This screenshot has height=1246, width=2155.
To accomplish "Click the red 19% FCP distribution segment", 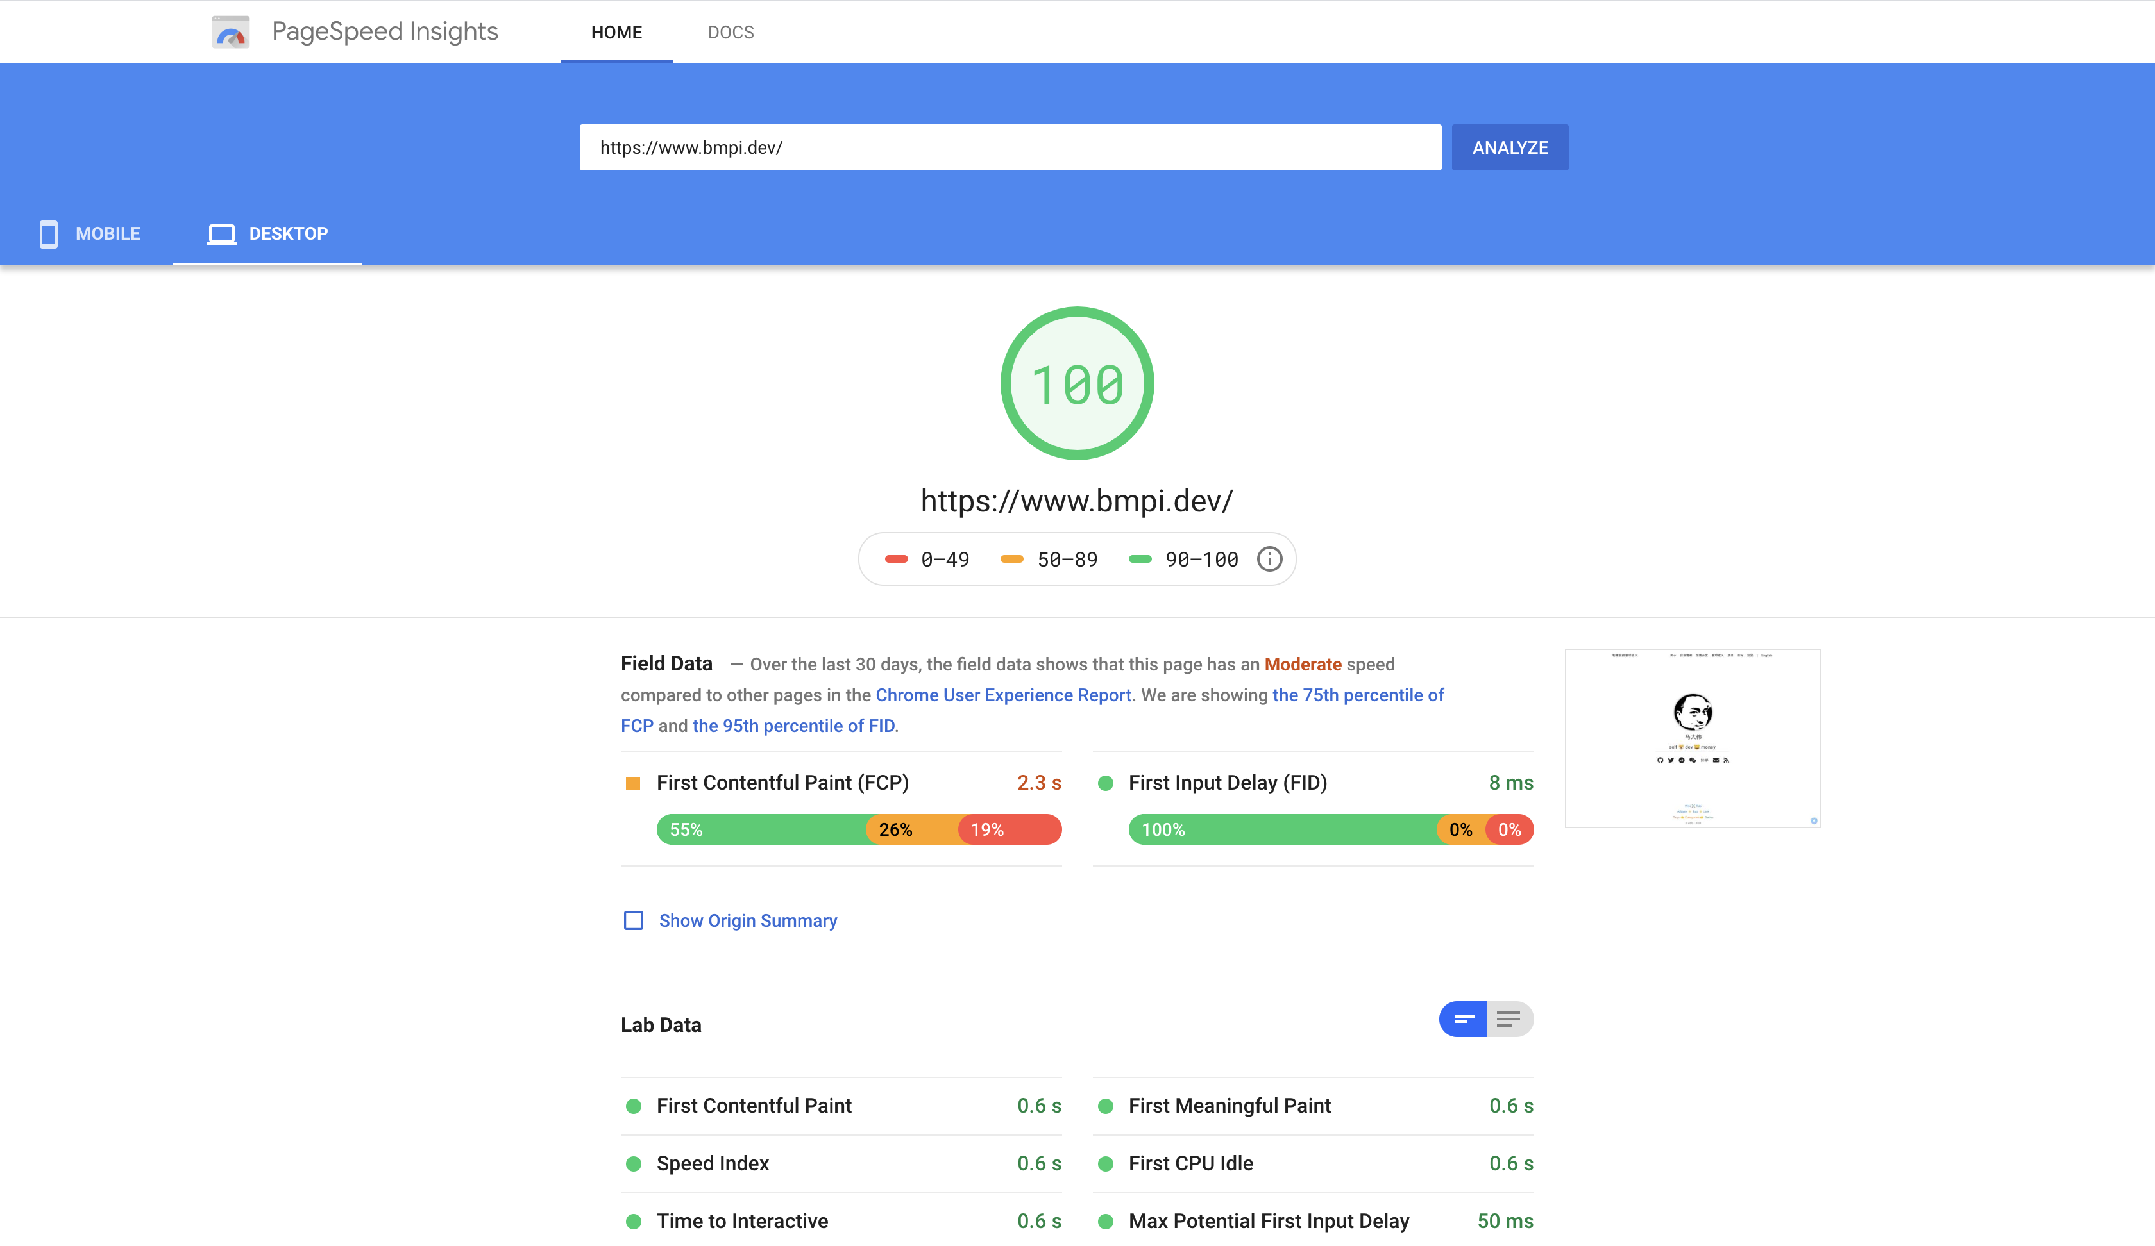I will pos(1009,829).
